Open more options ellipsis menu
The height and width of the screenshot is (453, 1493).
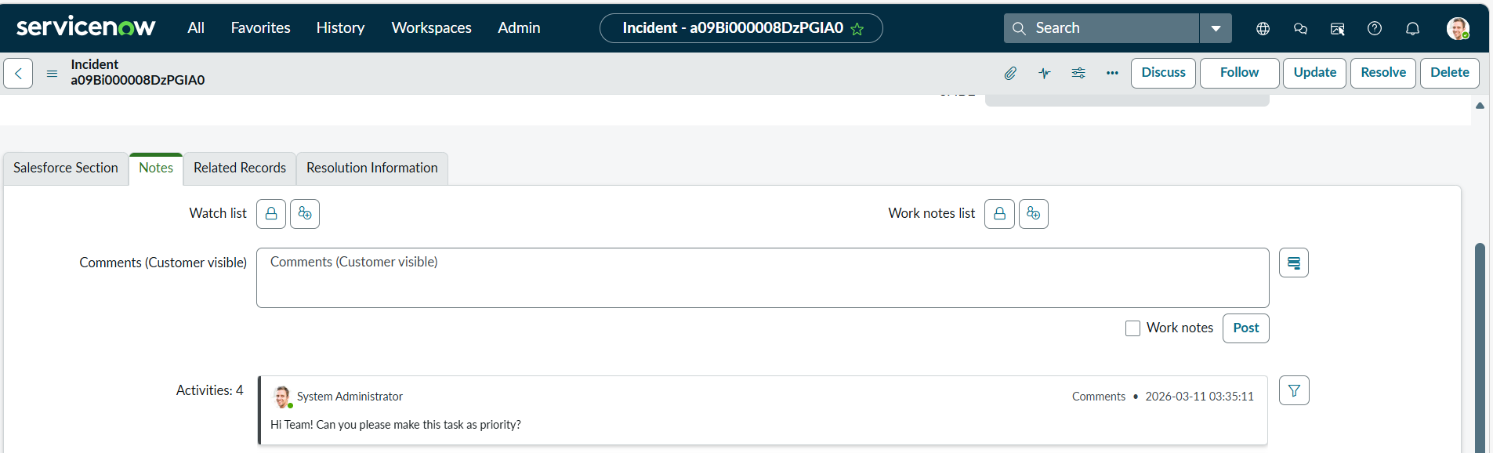pos(1112,73)
